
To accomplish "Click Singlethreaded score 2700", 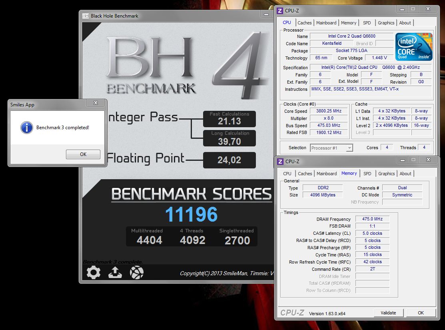I will [x=237, y=240].
